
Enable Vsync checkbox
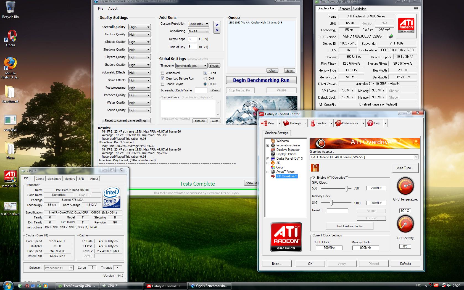163,84
